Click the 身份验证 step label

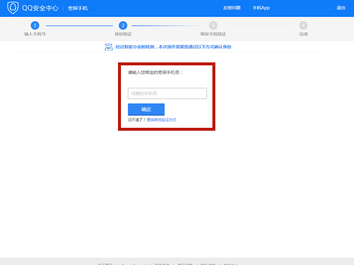pos(123,34)
